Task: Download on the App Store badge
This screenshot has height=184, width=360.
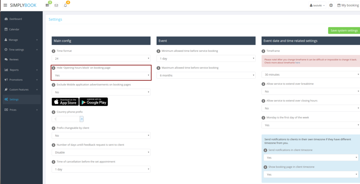Action: (65, 102)
